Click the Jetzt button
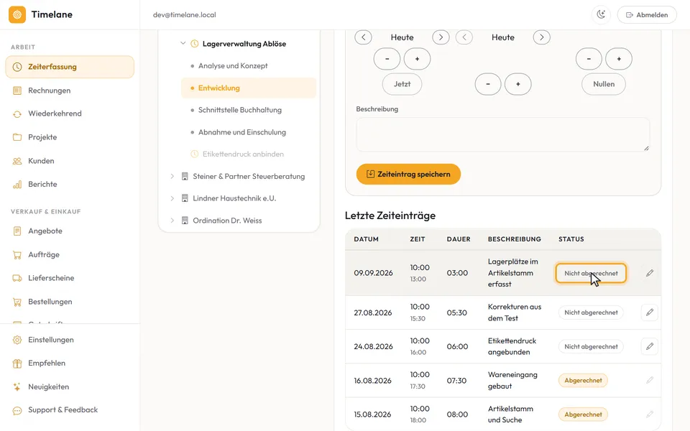 coord(402,84)
